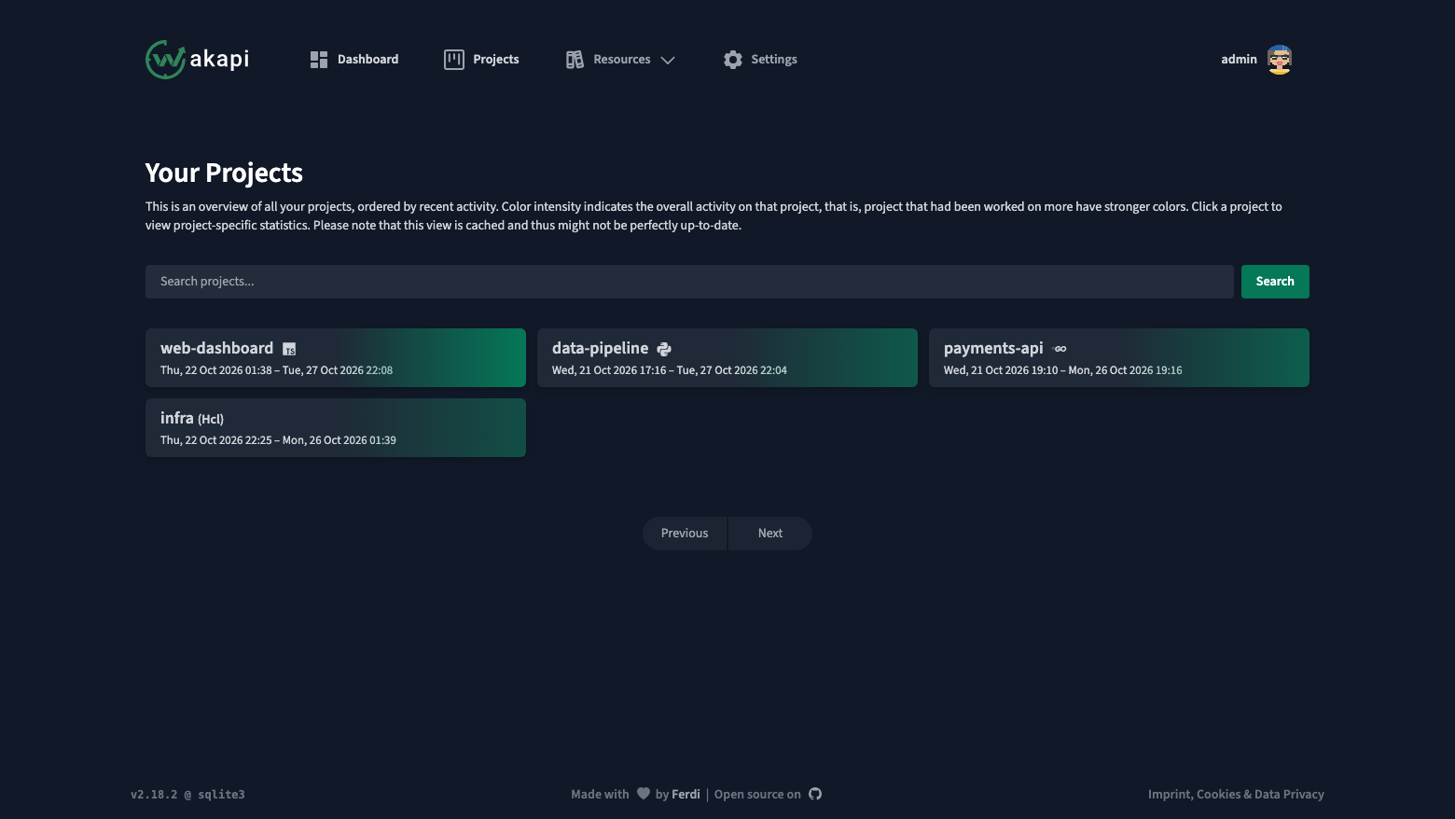Image resolution: width=1455 pixels, height=819 pixels.
Task: Open the infra (Hcl) project card
Action: coord(336,428)
